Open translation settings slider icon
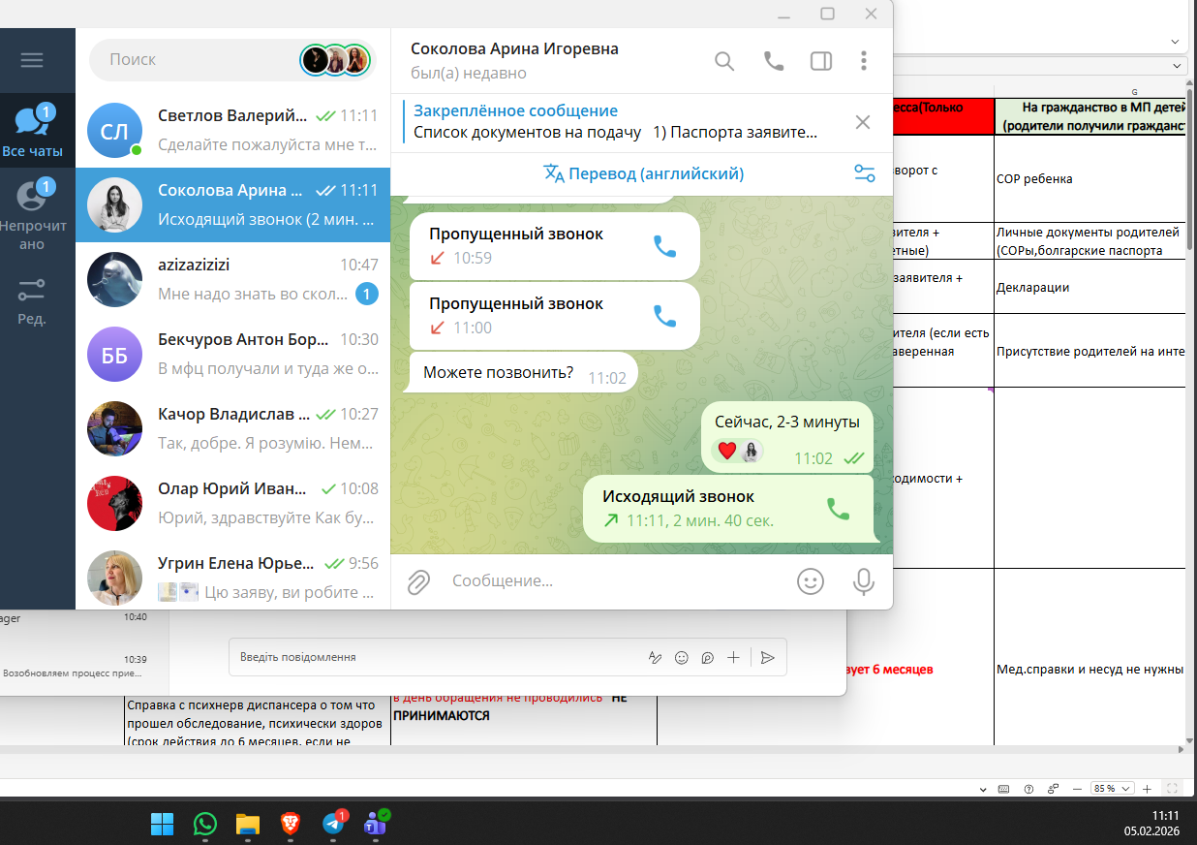 (864, 173)
